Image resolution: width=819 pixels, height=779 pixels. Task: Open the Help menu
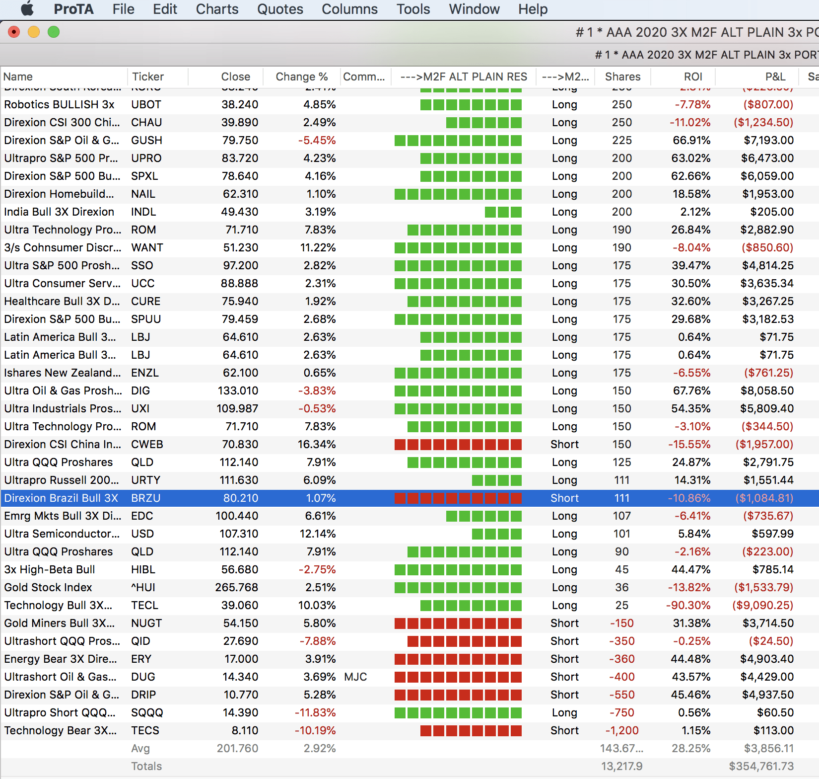click(533, 9)
